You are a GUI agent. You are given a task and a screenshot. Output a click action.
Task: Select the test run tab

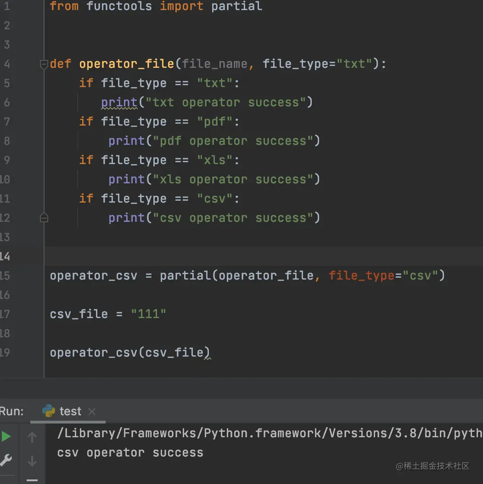(68, 411)
